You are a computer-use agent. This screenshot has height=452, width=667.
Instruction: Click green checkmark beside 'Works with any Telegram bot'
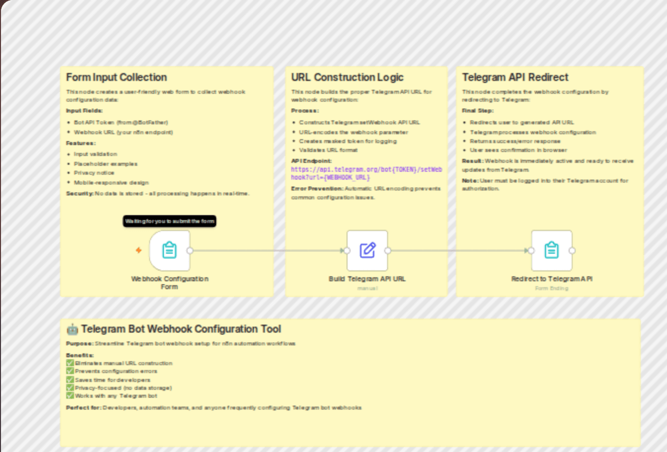(x=70, y=395)
